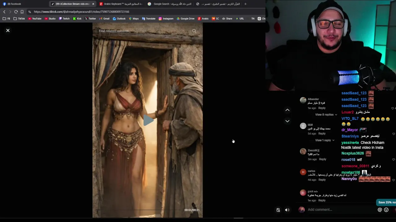Expand View 1 reply under I&M

(x=325, y=140)
